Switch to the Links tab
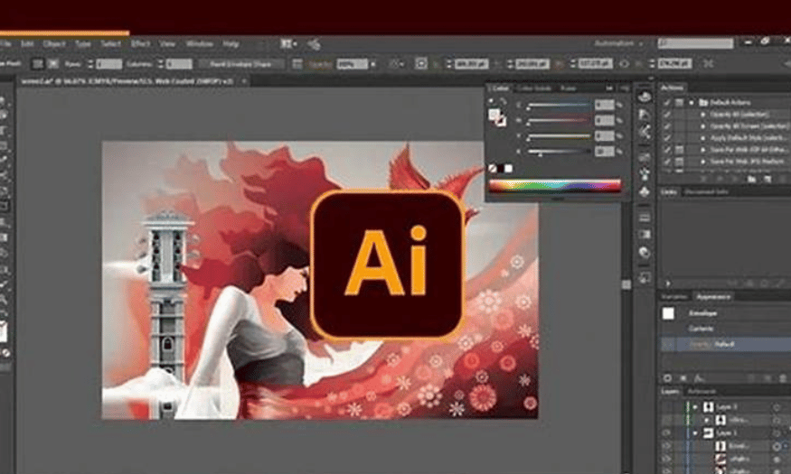The width and height of the screenshot is (791, 474). [669, 192]
